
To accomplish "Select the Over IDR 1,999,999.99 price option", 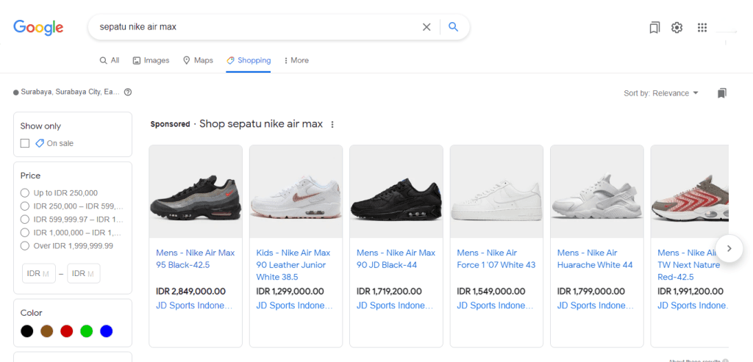I will coord(25,246).
